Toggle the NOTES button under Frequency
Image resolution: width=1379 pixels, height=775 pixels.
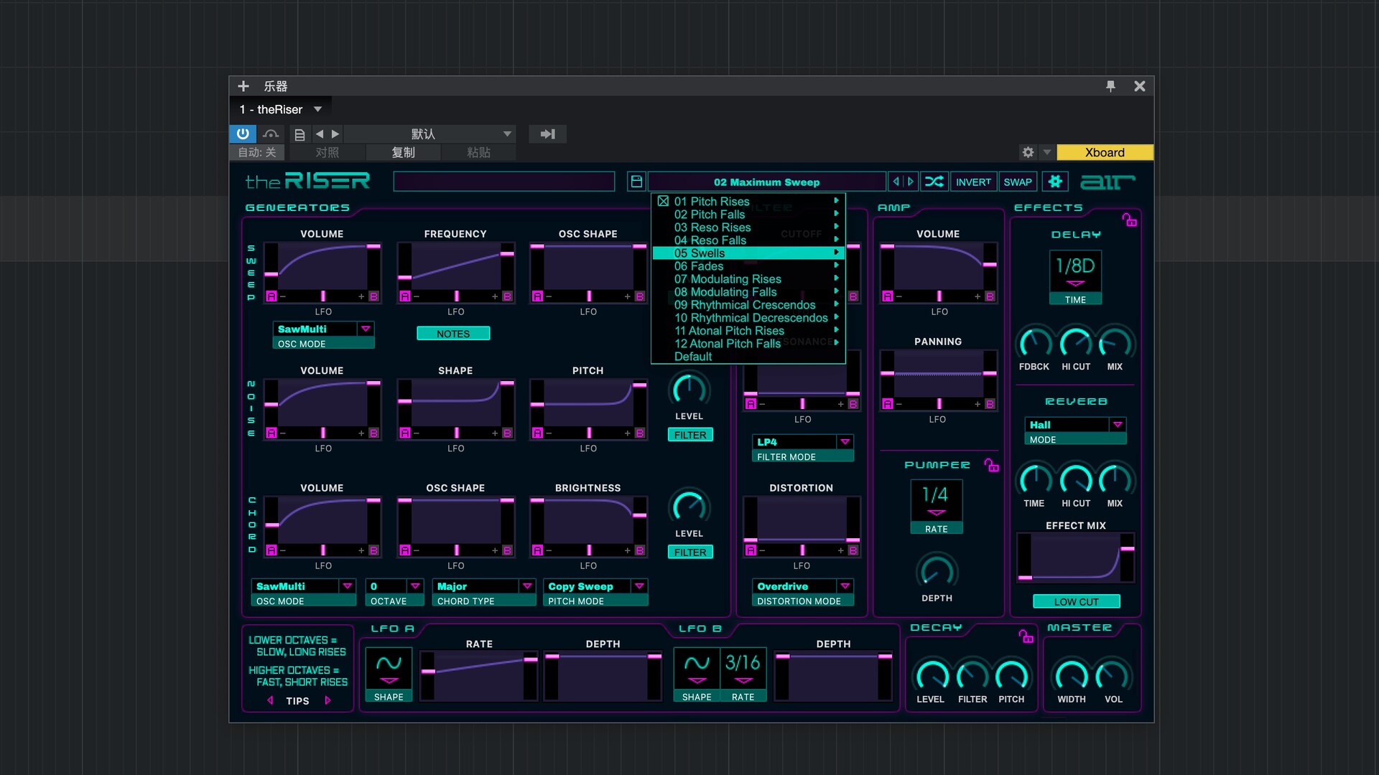pyautogui.click(x=453, y=334)
